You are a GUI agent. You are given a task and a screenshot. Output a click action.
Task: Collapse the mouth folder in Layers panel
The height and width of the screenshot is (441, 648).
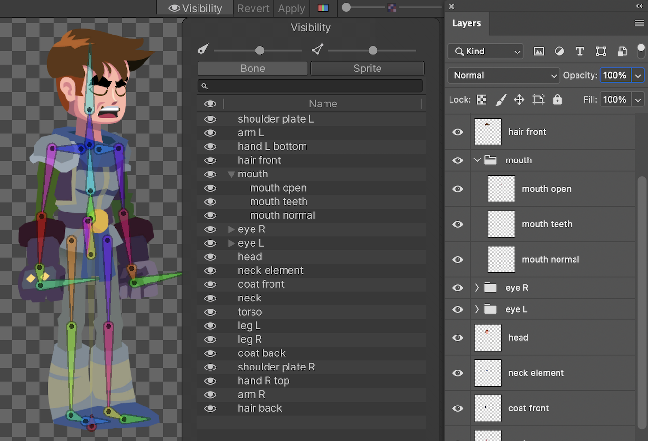[477, 160]
